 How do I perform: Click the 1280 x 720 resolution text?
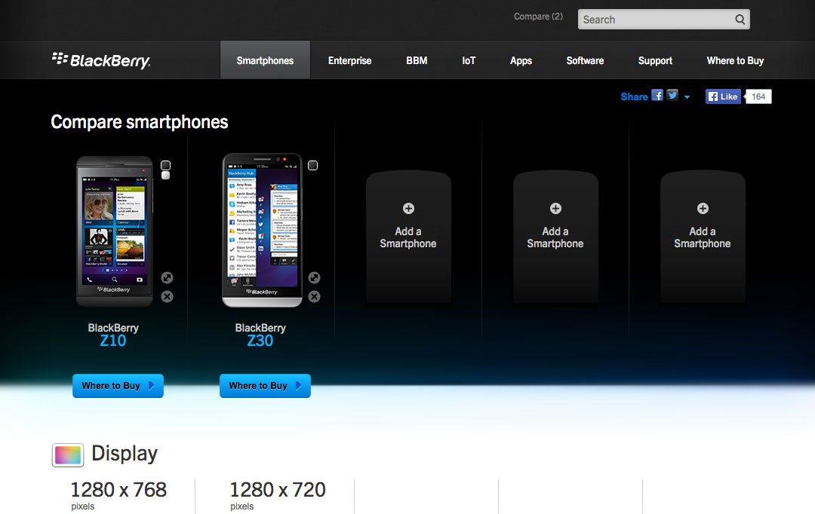tap(278, 490)
